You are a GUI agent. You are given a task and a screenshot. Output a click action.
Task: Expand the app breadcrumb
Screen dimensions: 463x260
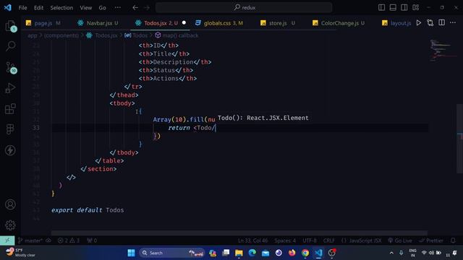tap(32, 35)
